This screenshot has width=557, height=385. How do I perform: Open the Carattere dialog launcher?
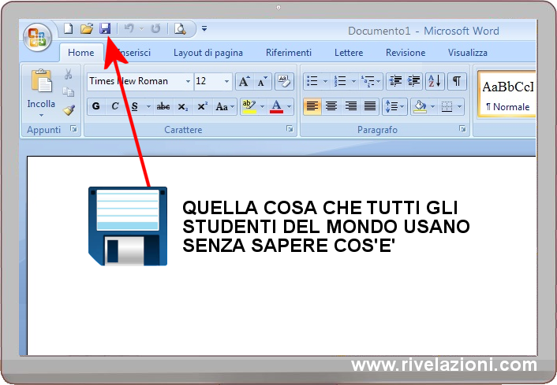(x=290, y=129)
